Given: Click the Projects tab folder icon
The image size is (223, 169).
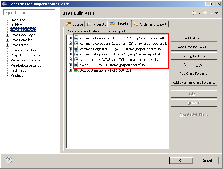Looking at the screenshot, I should pyautogui.click(x=89, y=24).
